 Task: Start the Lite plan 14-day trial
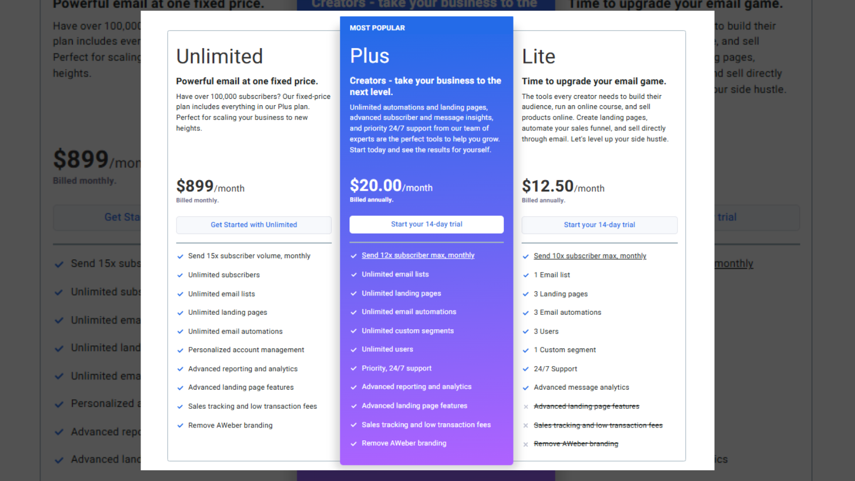click(x=599, y=225)
